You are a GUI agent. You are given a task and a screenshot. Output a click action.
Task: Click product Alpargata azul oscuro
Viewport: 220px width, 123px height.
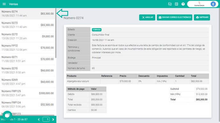point(78,81)
